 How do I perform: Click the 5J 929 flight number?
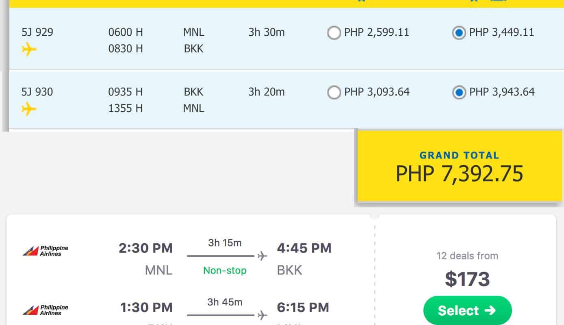37,32
